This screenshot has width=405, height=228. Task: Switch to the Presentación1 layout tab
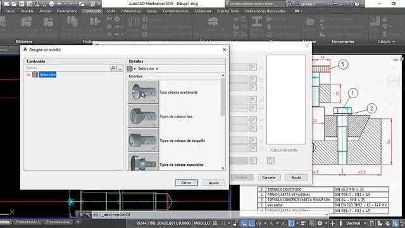click(x=27, y=222)
